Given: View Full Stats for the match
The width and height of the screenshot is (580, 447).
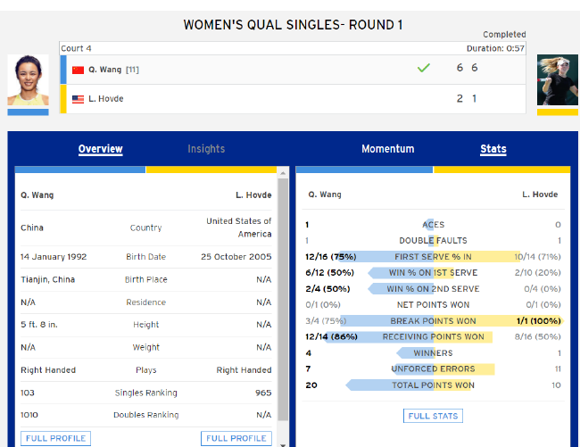Looking at the screenshot, I should tap(433, 416).
